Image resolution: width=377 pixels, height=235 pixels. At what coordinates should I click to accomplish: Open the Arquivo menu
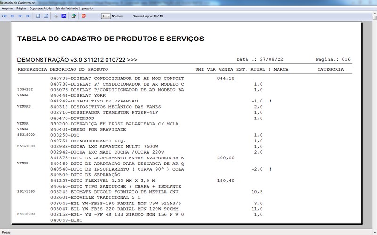[x=7, y=8]
